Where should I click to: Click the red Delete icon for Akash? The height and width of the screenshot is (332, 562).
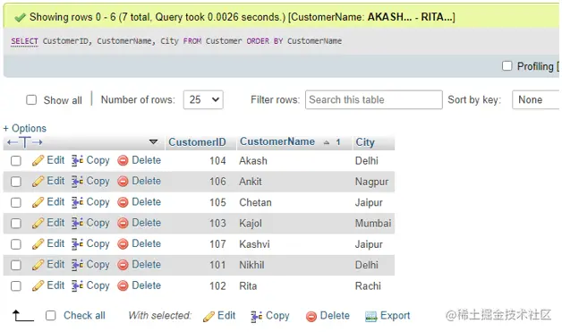pos(123,160)
